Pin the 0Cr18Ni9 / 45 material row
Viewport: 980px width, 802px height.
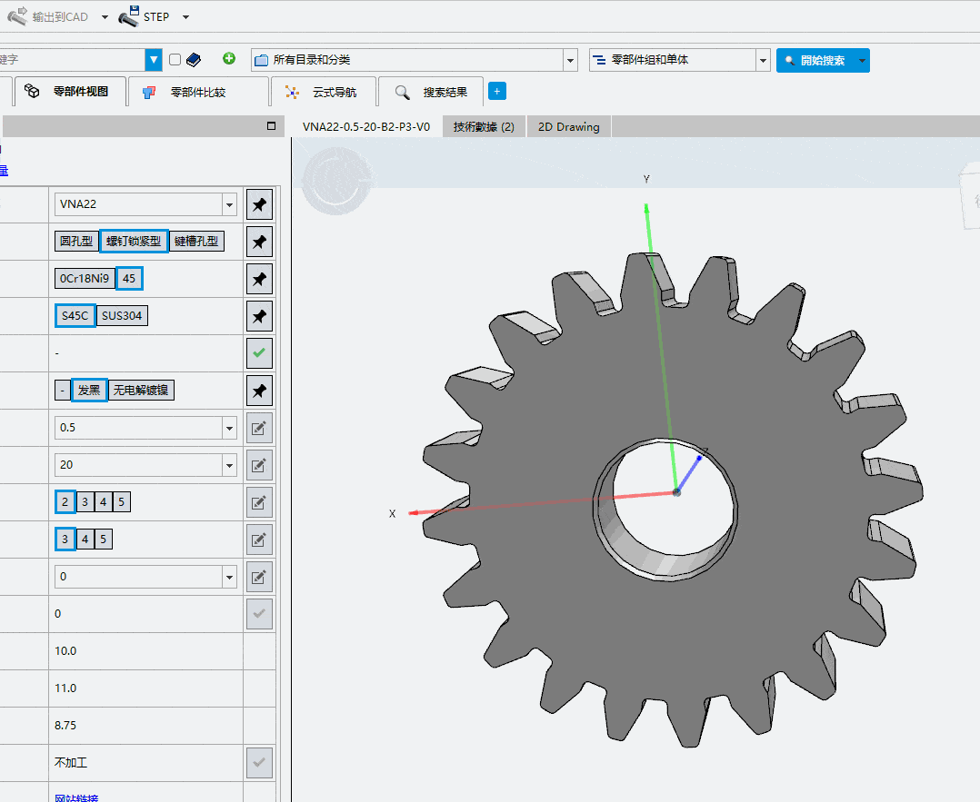[x=259, y=279]
